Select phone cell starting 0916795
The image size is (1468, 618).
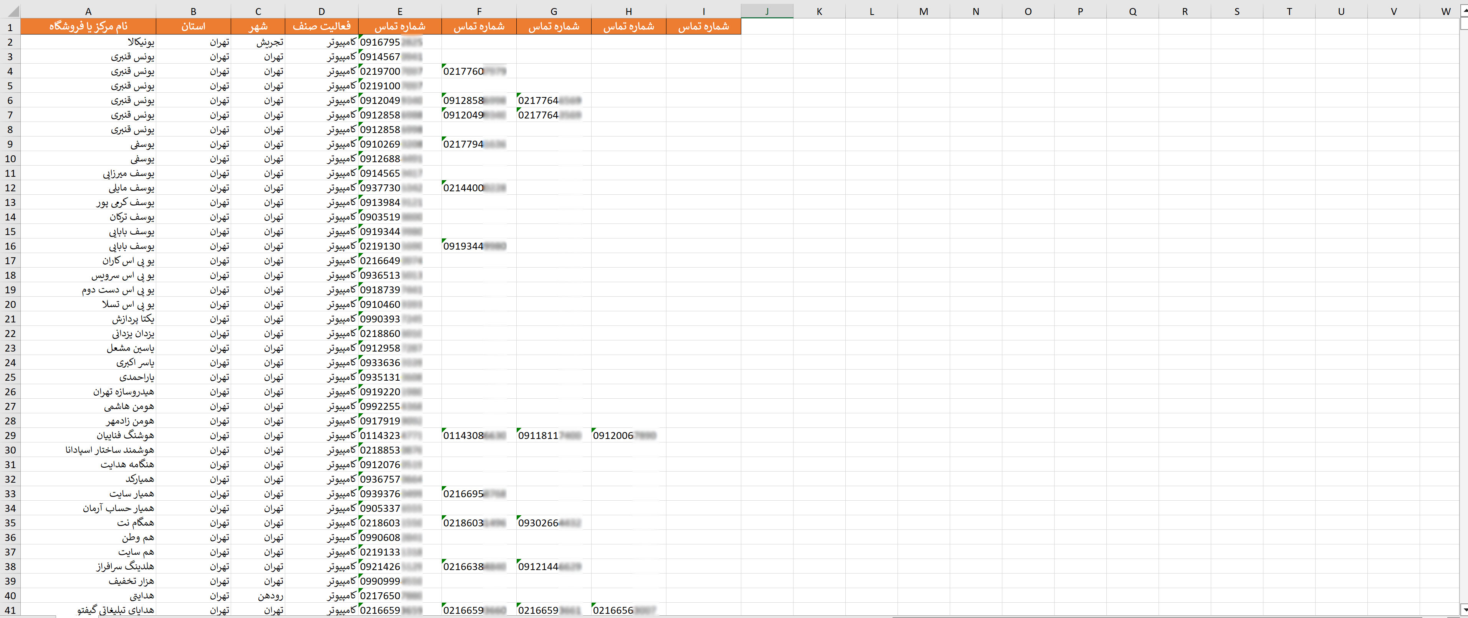400,42
